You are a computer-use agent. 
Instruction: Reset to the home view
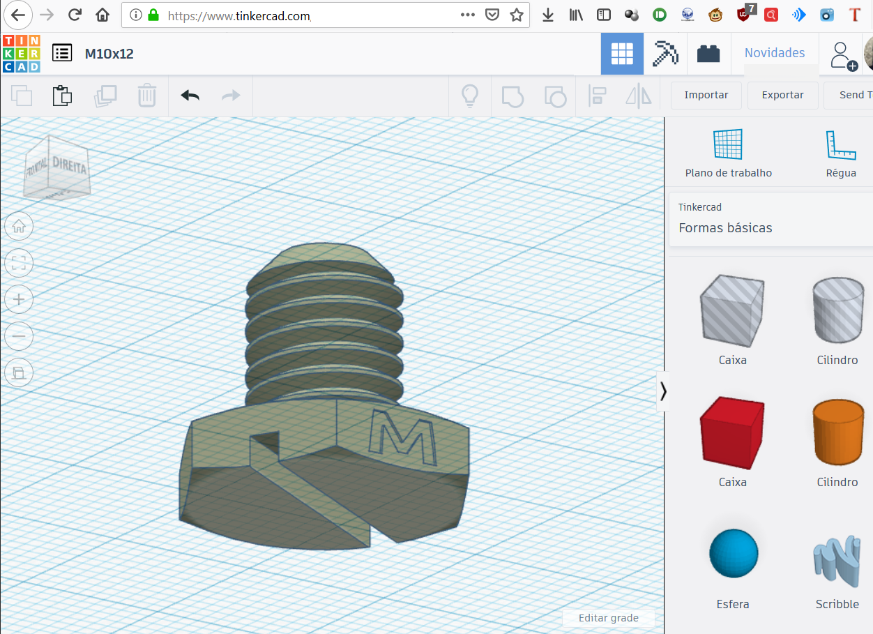click(x=19, y=225)
